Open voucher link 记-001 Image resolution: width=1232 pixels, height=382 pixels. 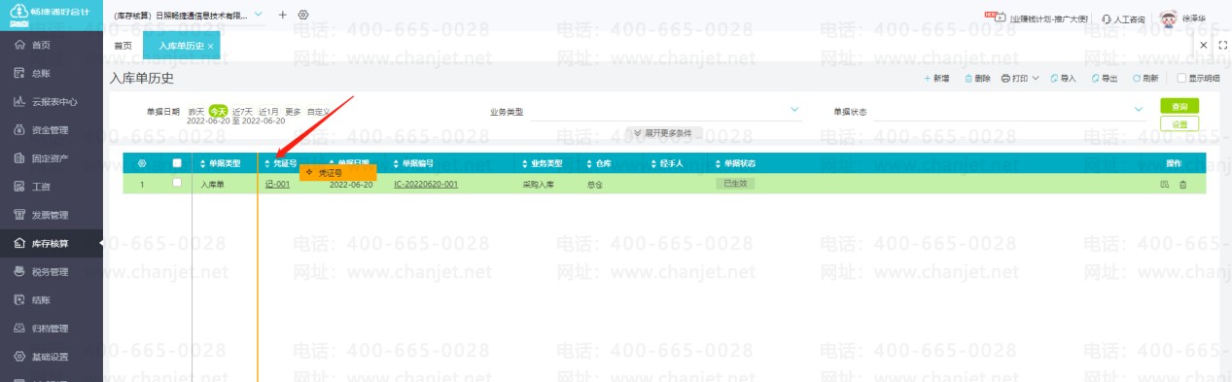click(278, 184)
